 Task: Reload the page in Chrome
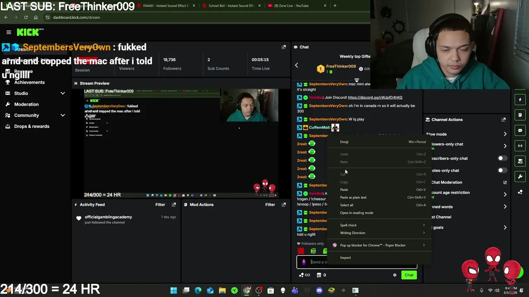[x=26, y=17]
